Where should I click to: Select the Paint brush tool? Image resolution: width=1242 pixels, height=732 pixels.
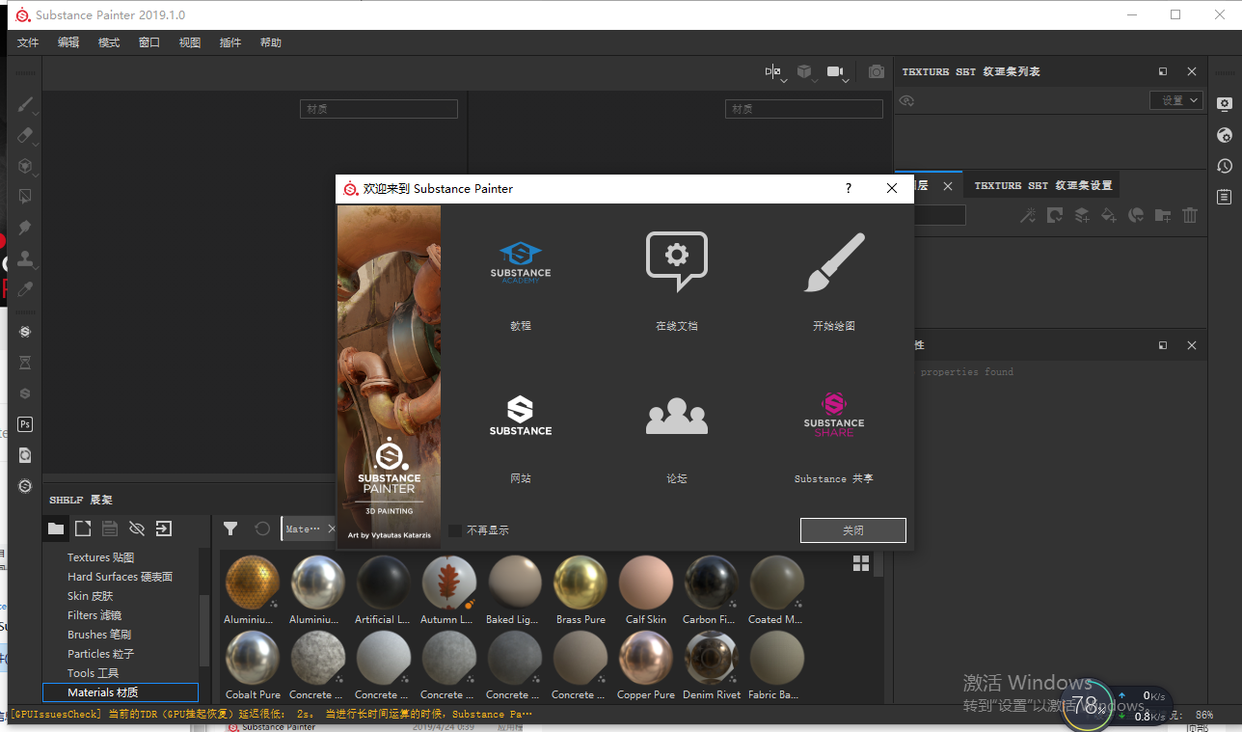(x=25, y=104)
